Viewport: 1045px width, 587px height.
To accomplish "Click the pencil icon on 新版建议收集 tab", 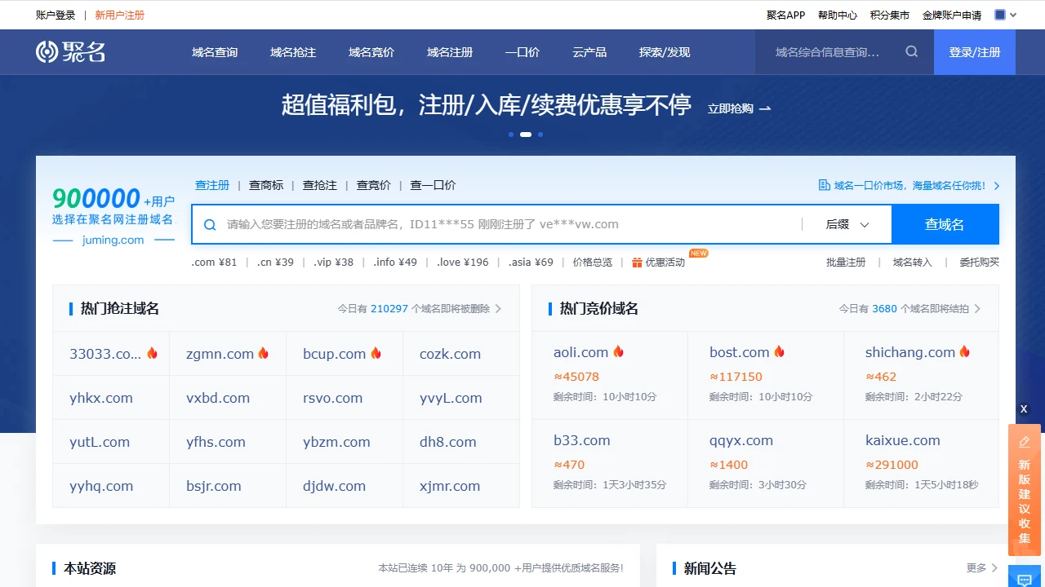I will tap(1023, 441).
